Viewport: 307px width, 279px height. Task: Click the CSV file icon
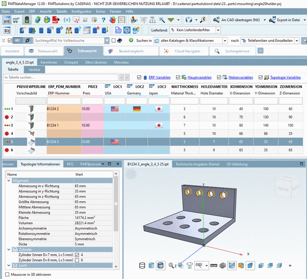coord(118,30)
